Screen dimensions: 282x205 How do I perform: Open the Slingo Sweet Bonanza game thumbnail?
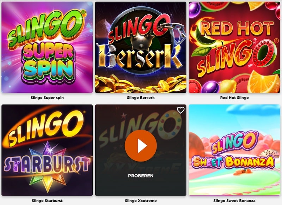[234, 150]
